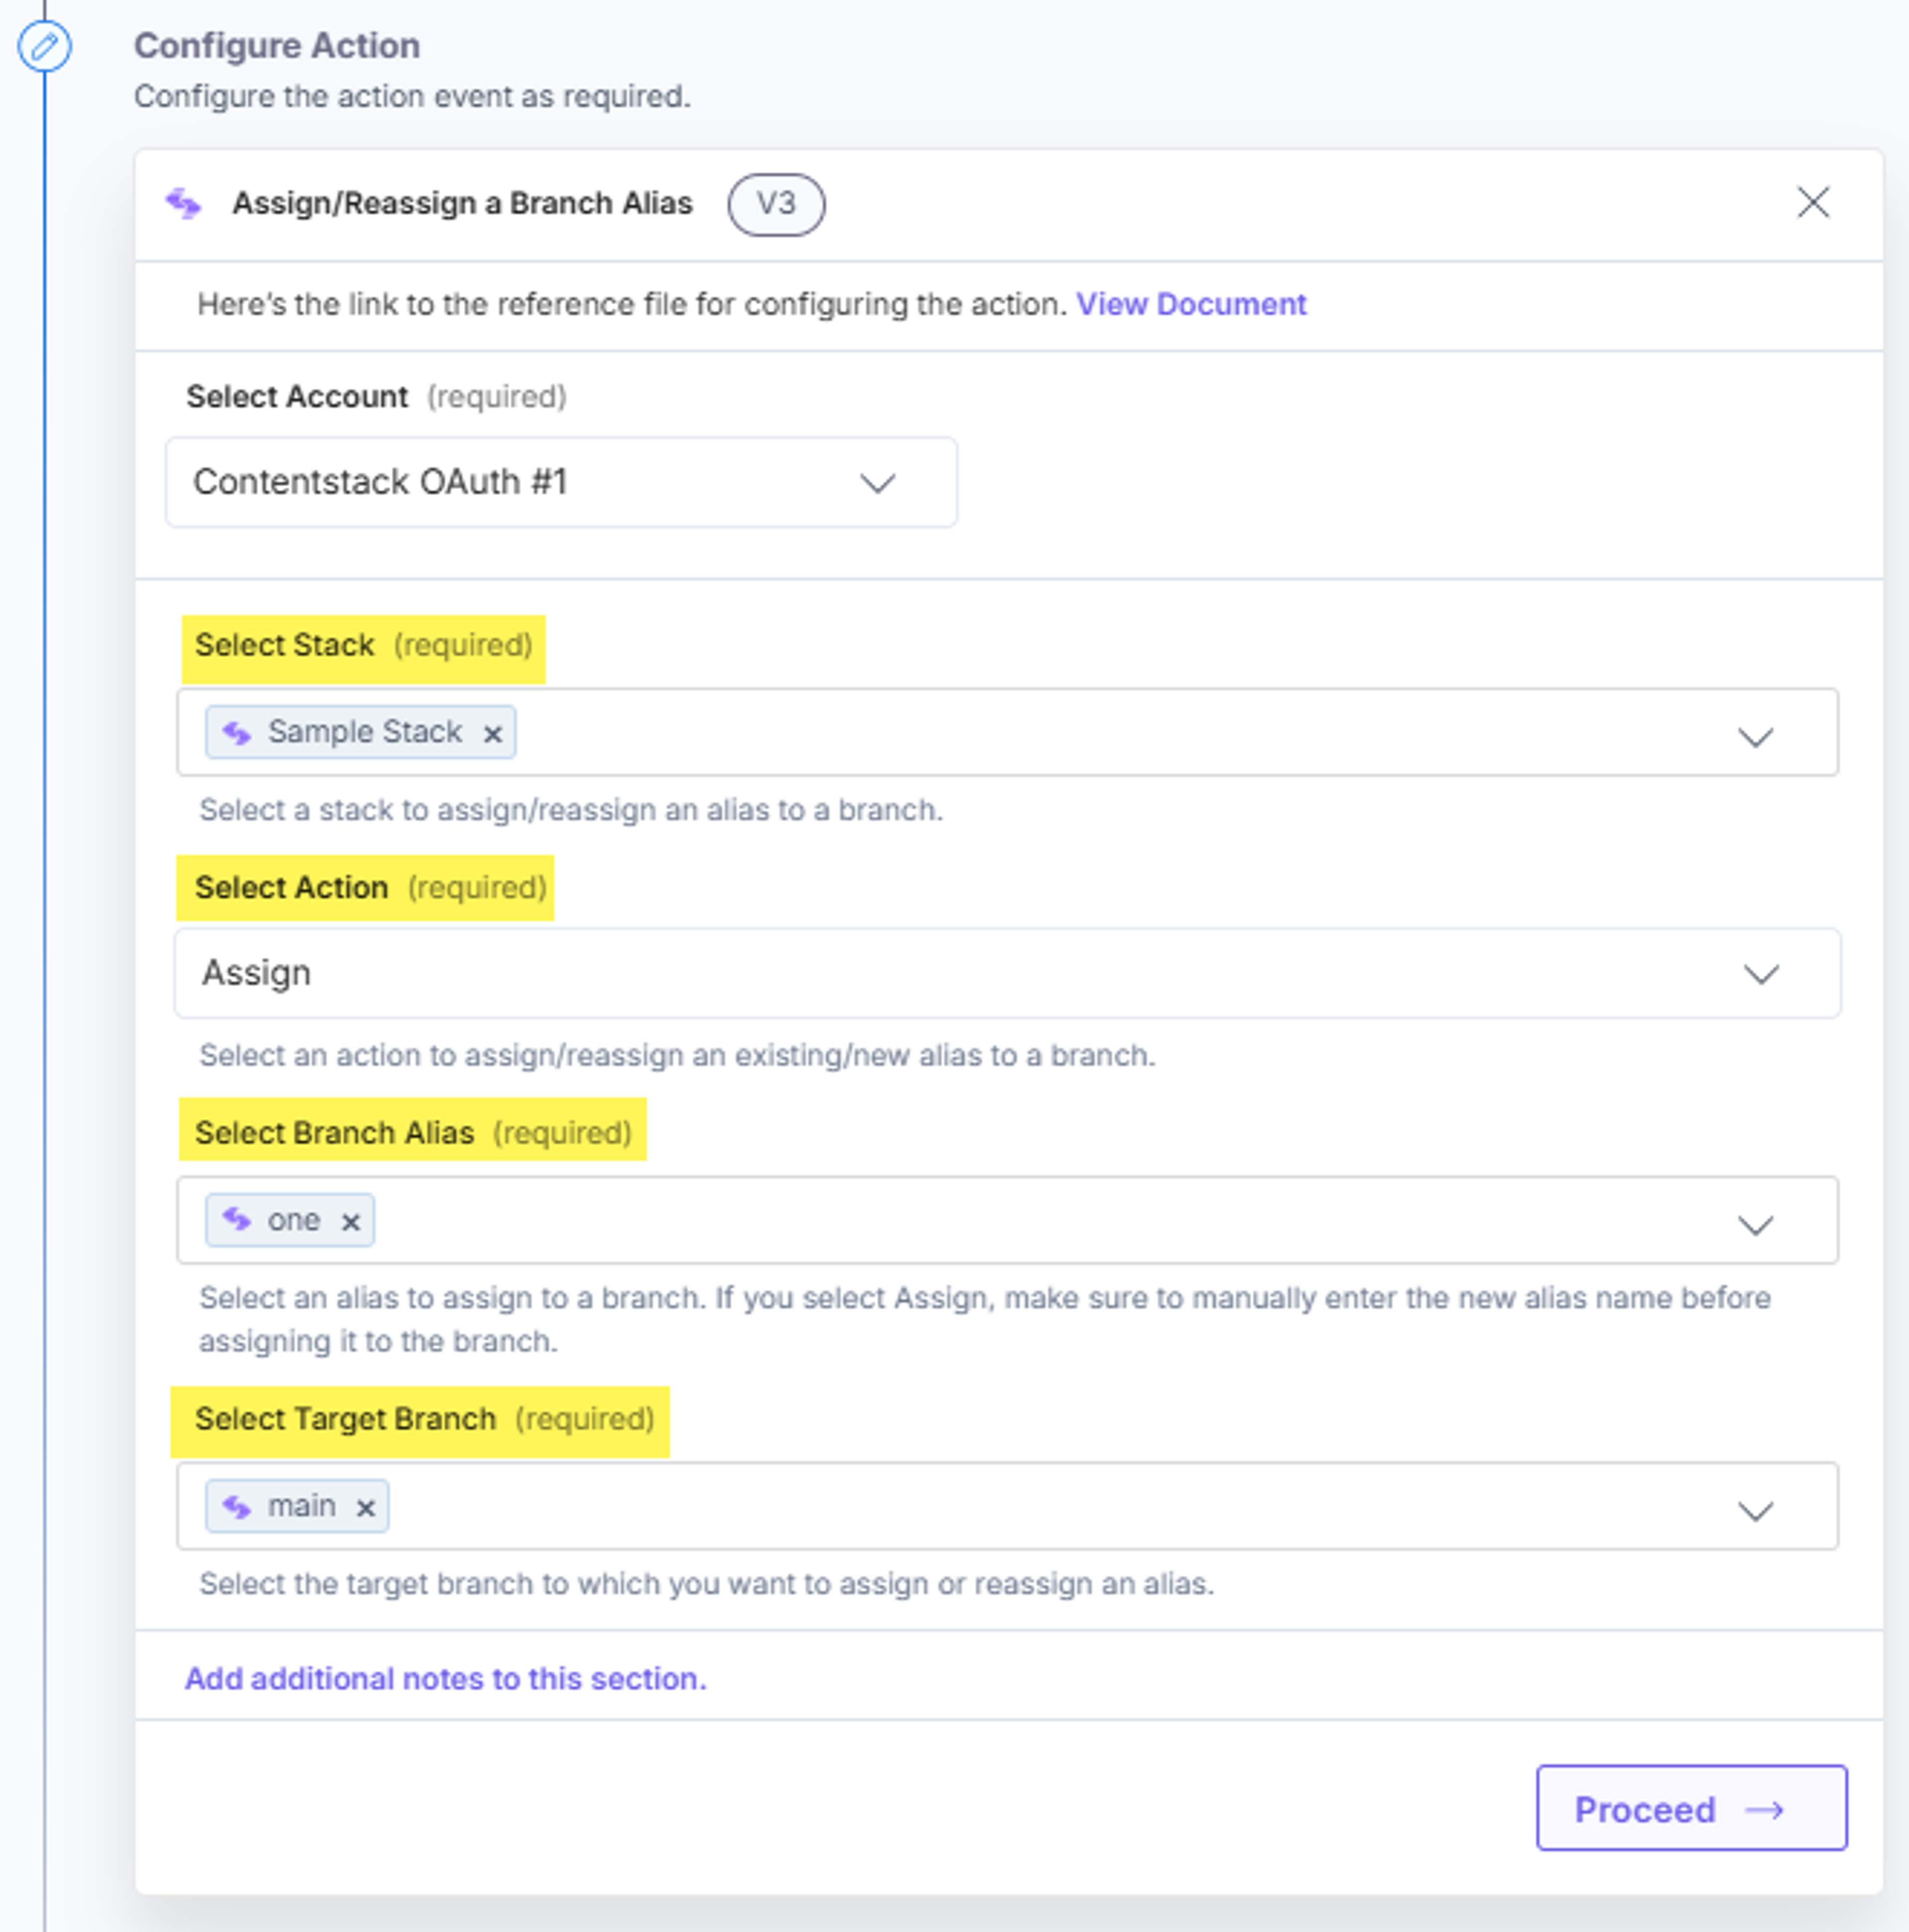Open the Contentstack OAuth #1 account dropdown
The height and width of the screenshot is (1932, 1909).
(x=561, y=482)
